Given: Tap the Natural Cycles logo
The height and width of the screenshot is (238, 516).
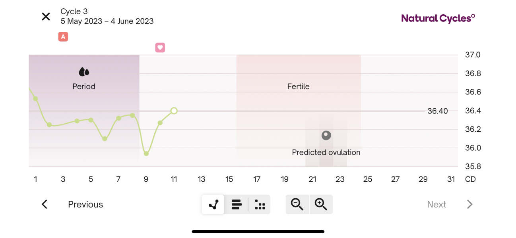Looking at the screenshot, I should 438,18.
